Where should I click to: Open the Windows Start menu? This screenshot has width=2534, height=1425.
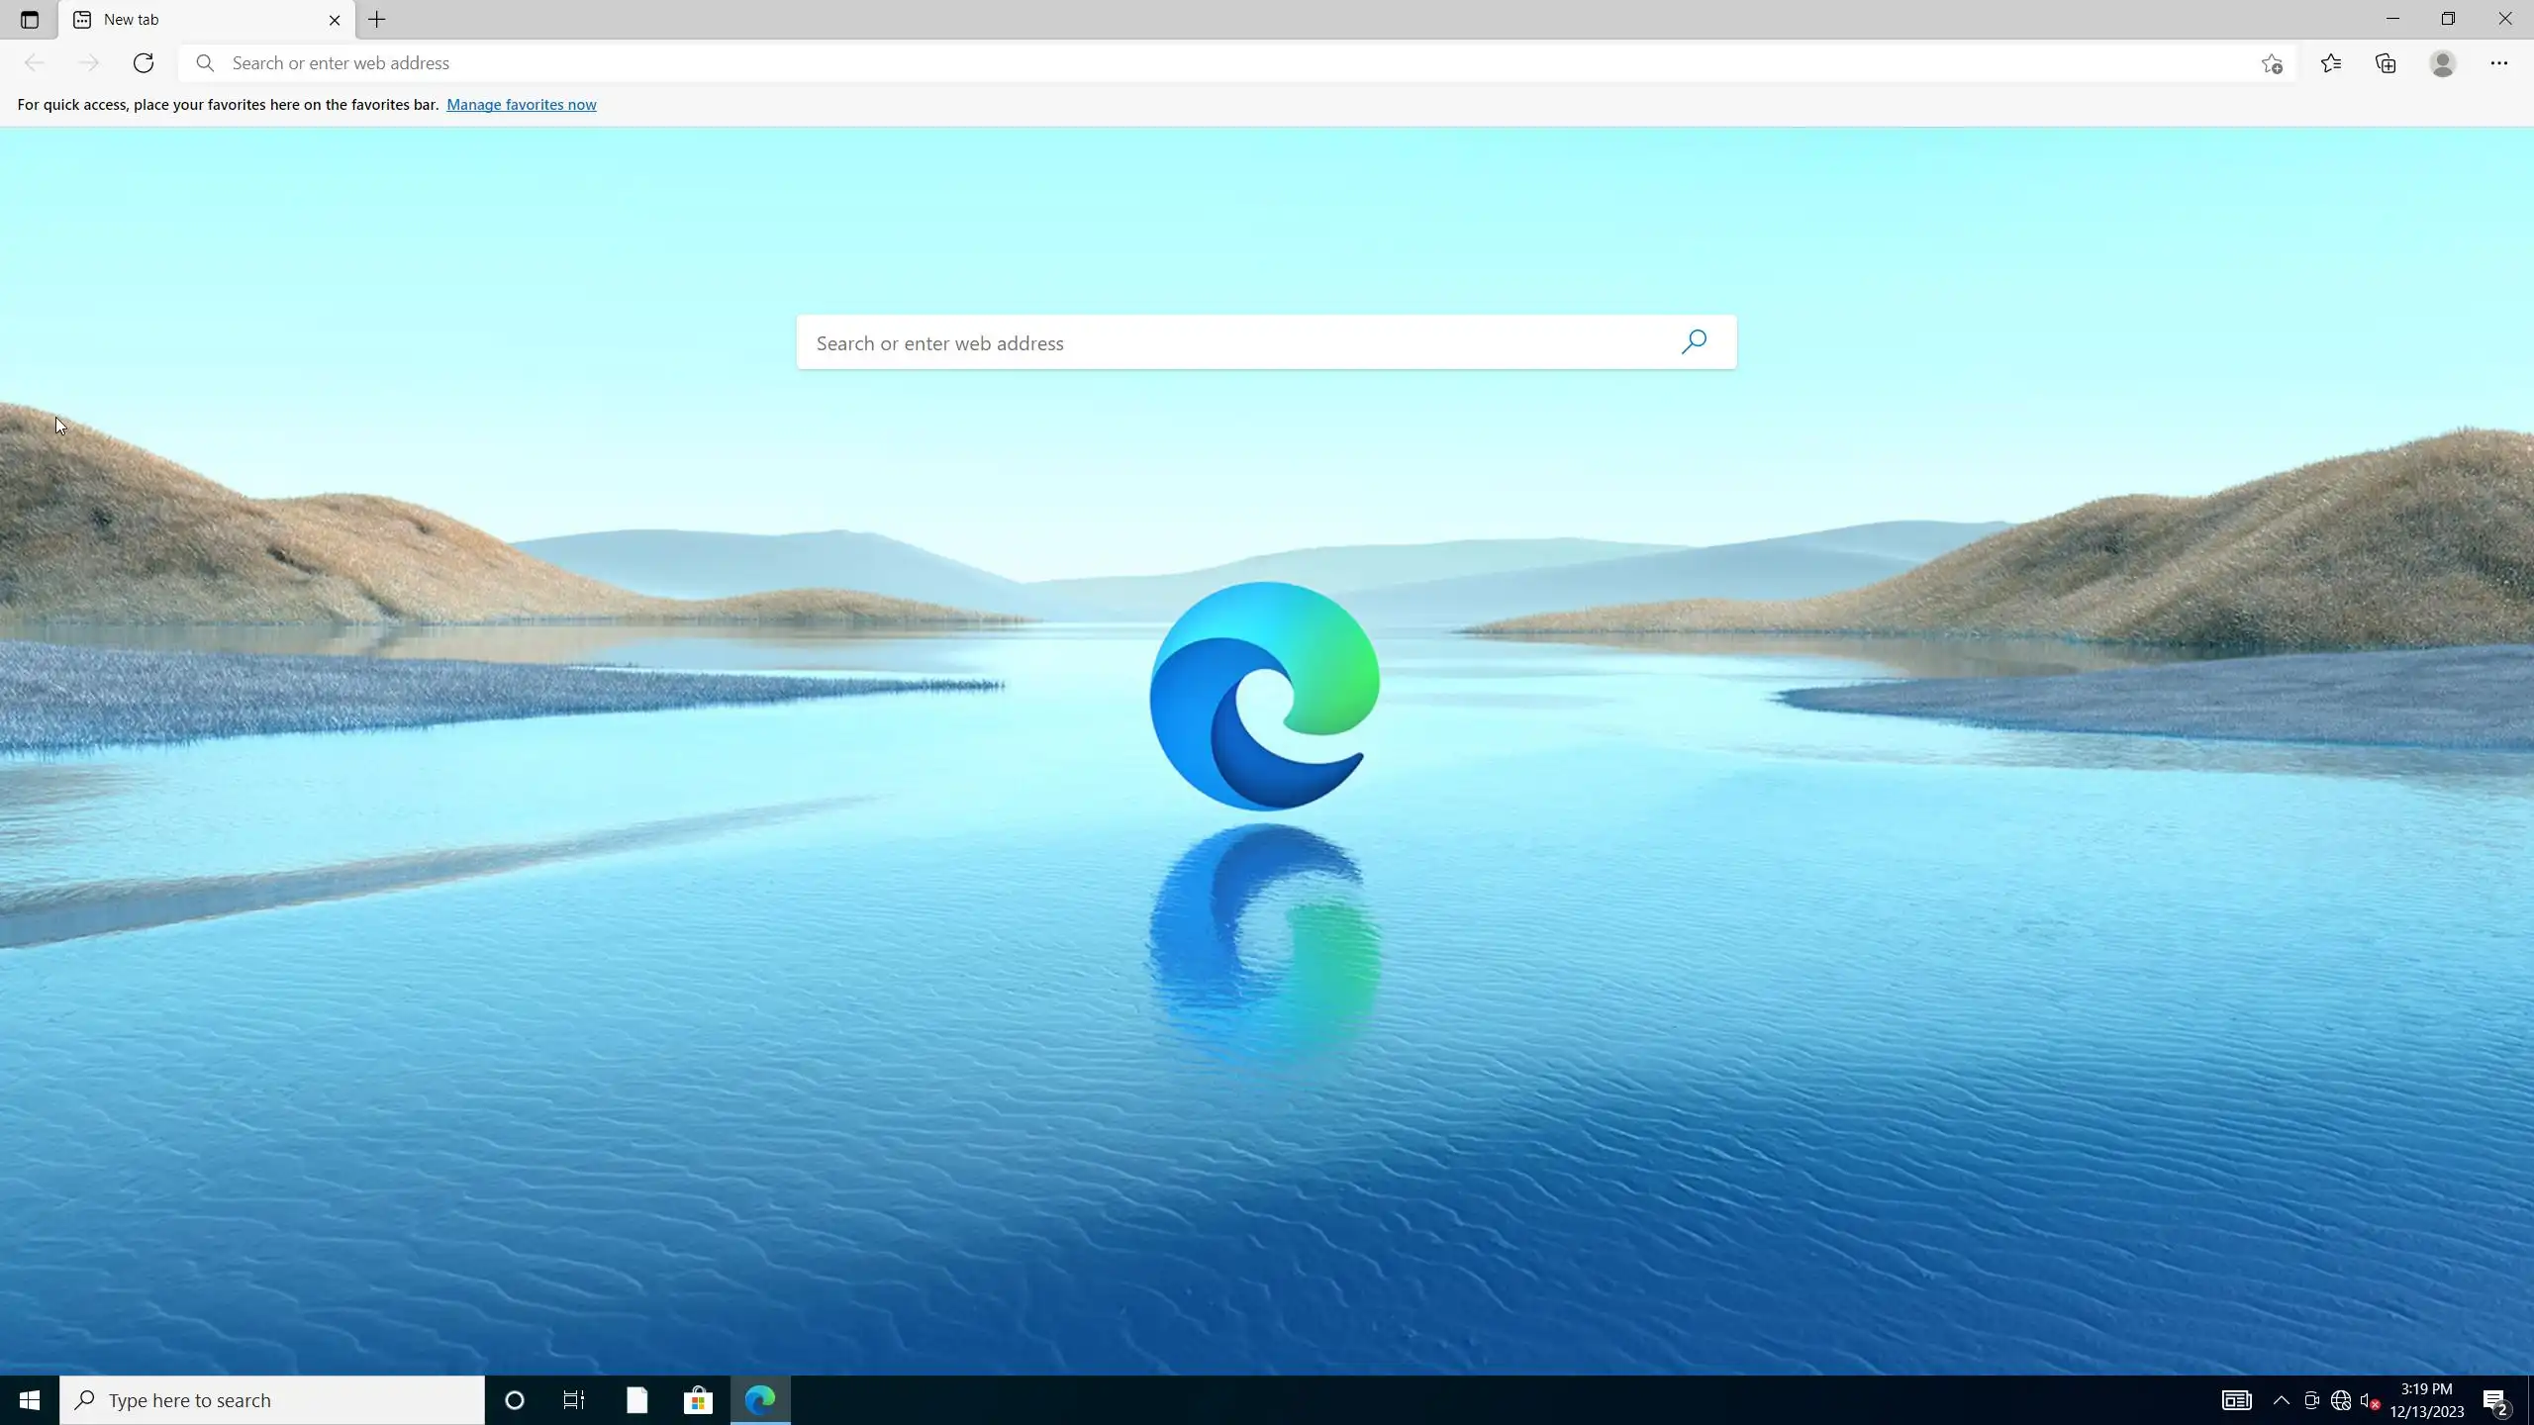click(29, 1400)
